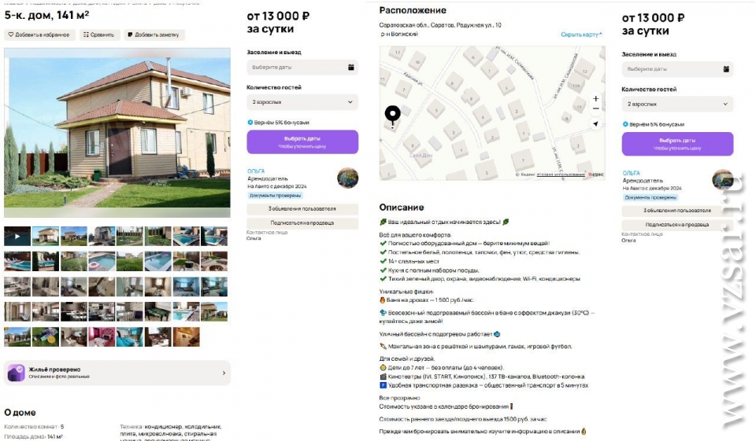Click the heart icon to add to favorites

(x=10, y=35)
